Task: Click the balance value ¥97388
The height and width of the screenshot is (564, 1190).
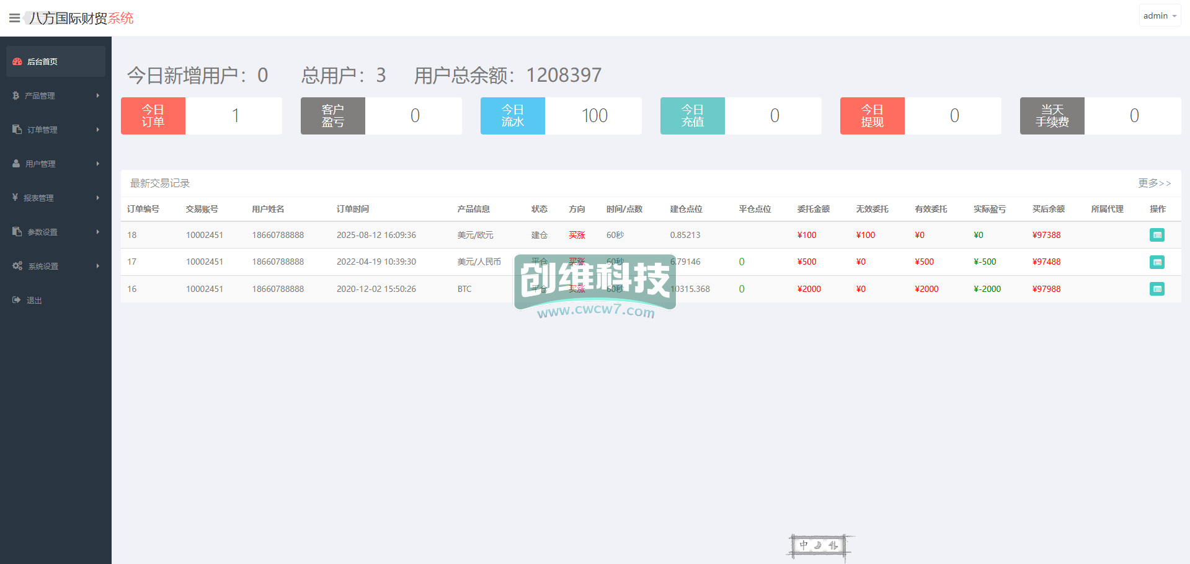Action: tap(1047, 236)
